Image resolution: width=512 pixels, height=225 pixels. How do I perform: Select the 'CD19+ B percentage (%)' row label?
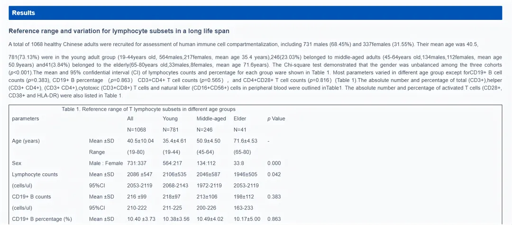click(42, 219)
